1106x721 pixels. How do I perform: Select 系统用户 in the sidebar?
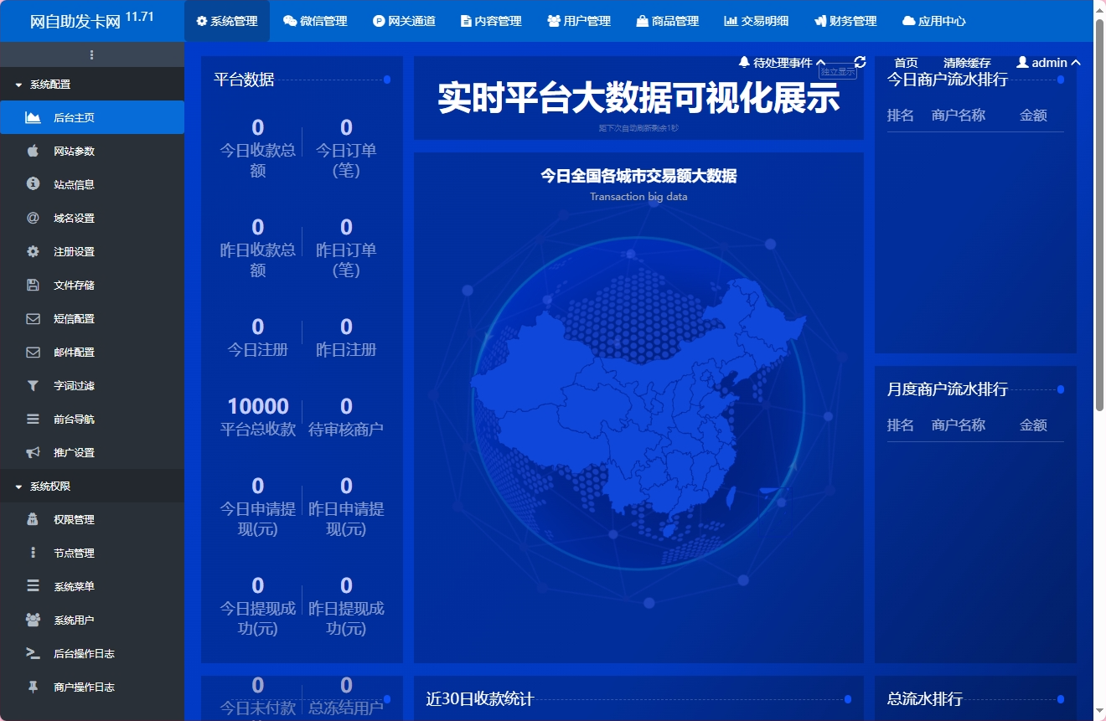tap(92, 620)
